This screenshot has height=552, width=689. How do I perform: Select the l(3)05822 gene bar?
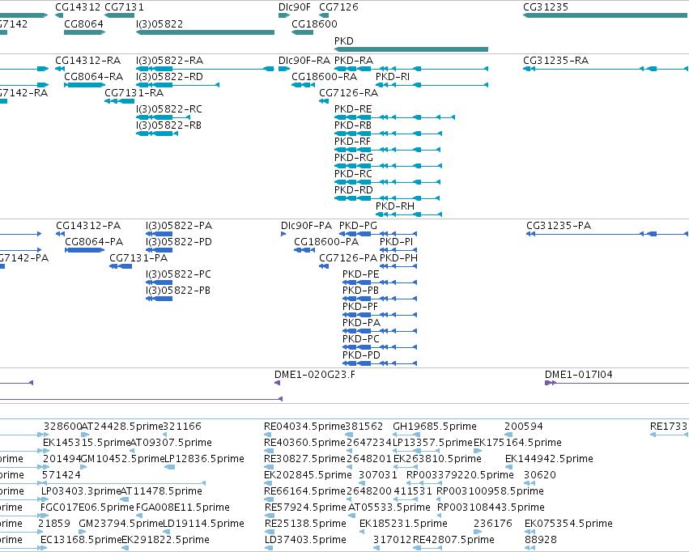(205, 32)
